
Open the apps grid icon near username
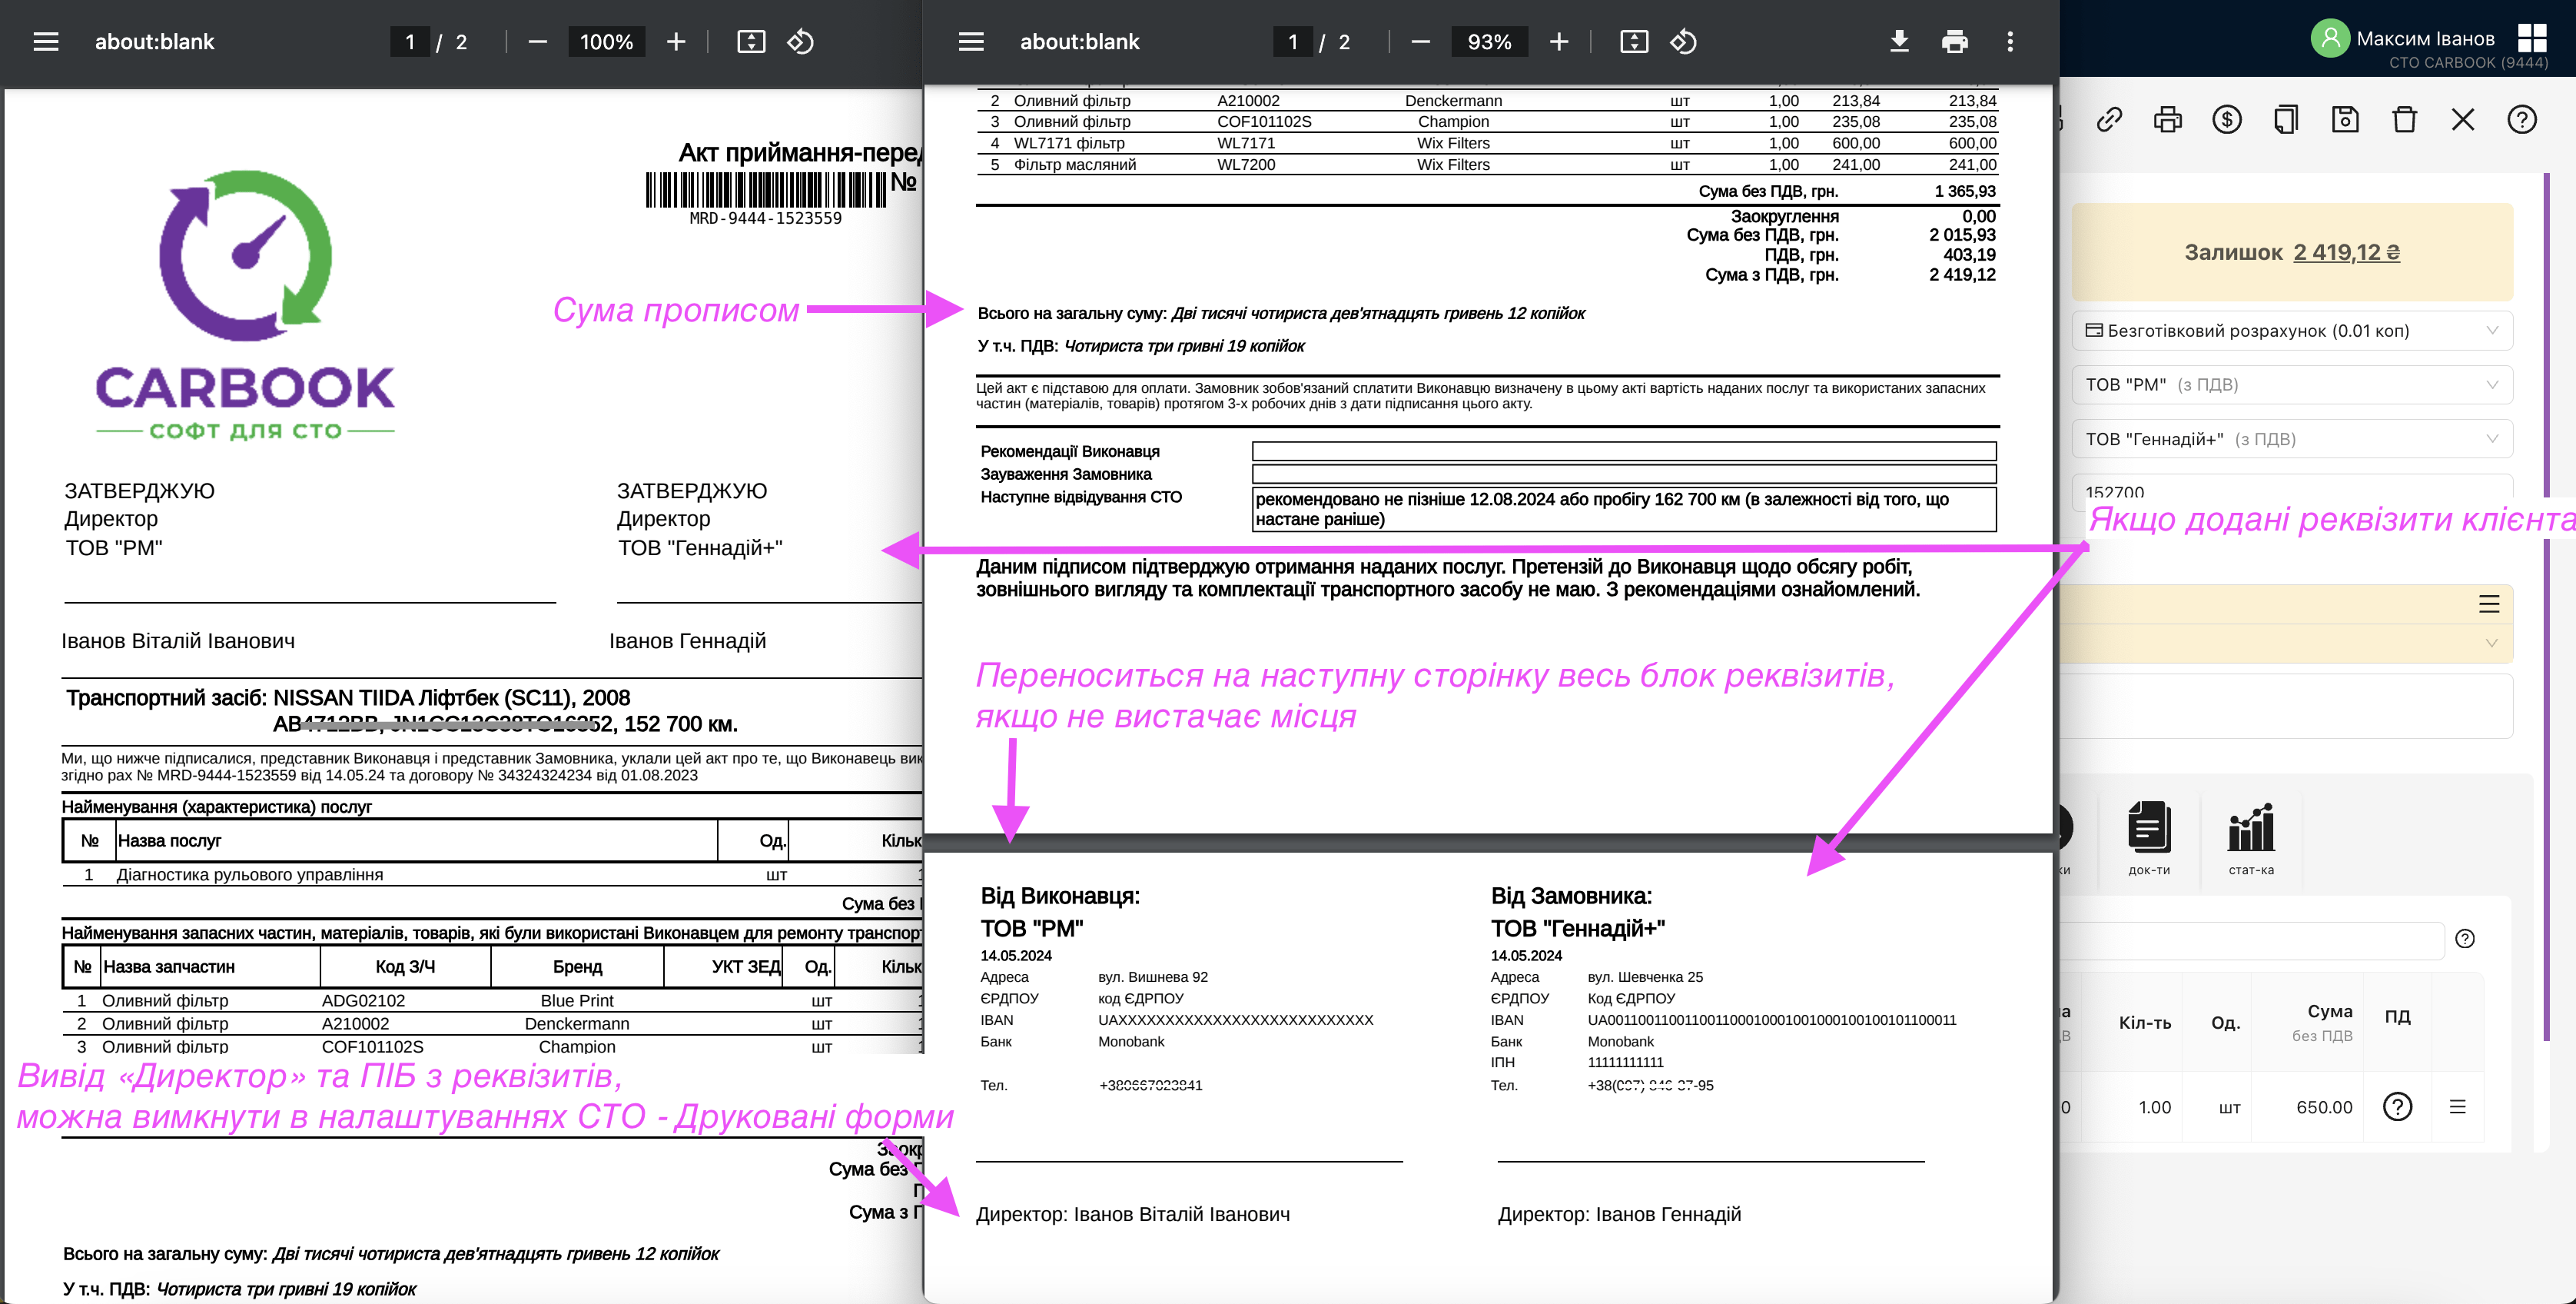pos(2532,38)
